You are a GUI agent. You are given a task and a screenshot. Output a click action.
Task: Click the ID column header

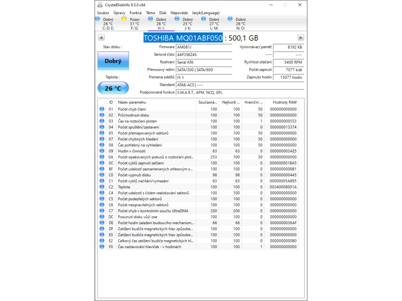(111, 102)
